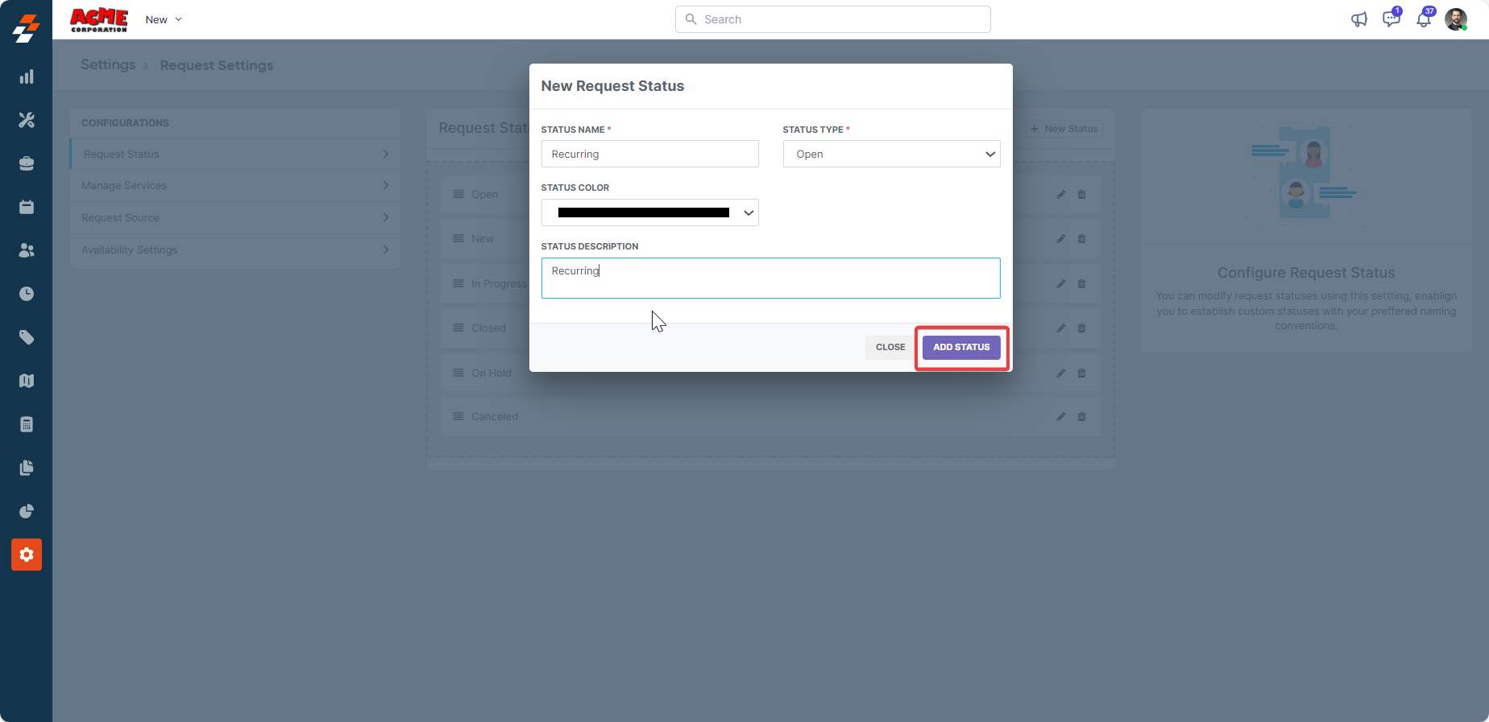Image resolution: width=1489 pixels, height=722 pixels.
Task: Open the calculator sidebar icon
Action: [27, 424]
